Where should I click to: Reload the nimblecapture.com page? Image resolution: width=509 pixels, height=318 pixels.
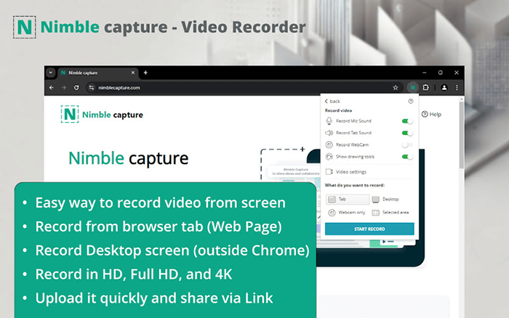[x=76, y=87]
